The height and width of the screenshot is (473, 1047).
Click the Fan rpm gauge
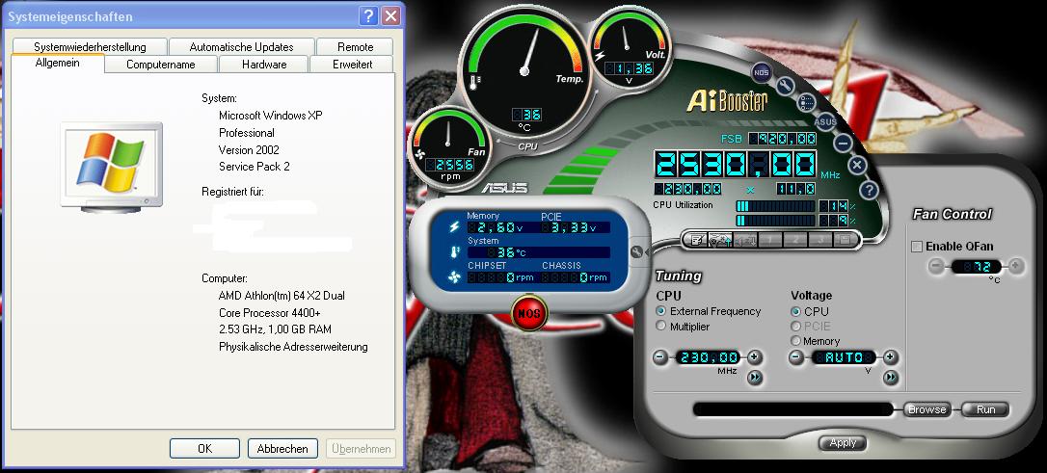(x=448, y=146)
